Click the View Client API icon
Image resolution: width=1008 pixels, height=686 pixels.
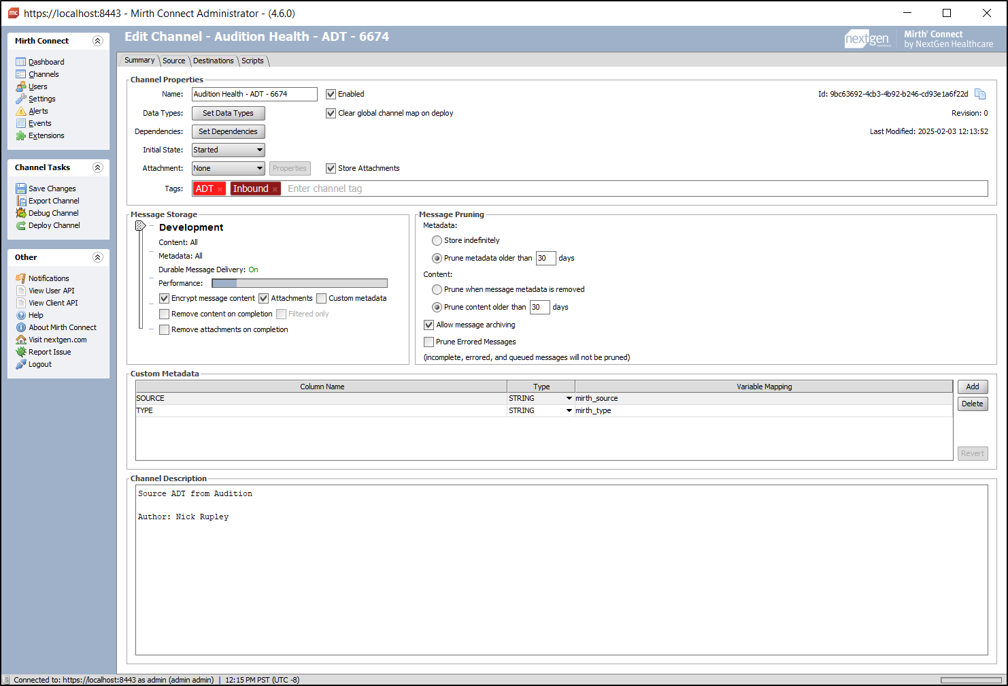click(x=21, y=303)
